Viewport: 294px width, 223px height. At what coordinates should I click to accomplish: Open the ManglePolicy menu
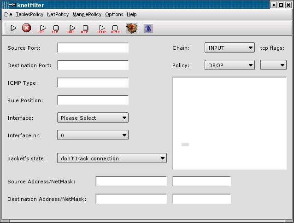click(87, 14)
